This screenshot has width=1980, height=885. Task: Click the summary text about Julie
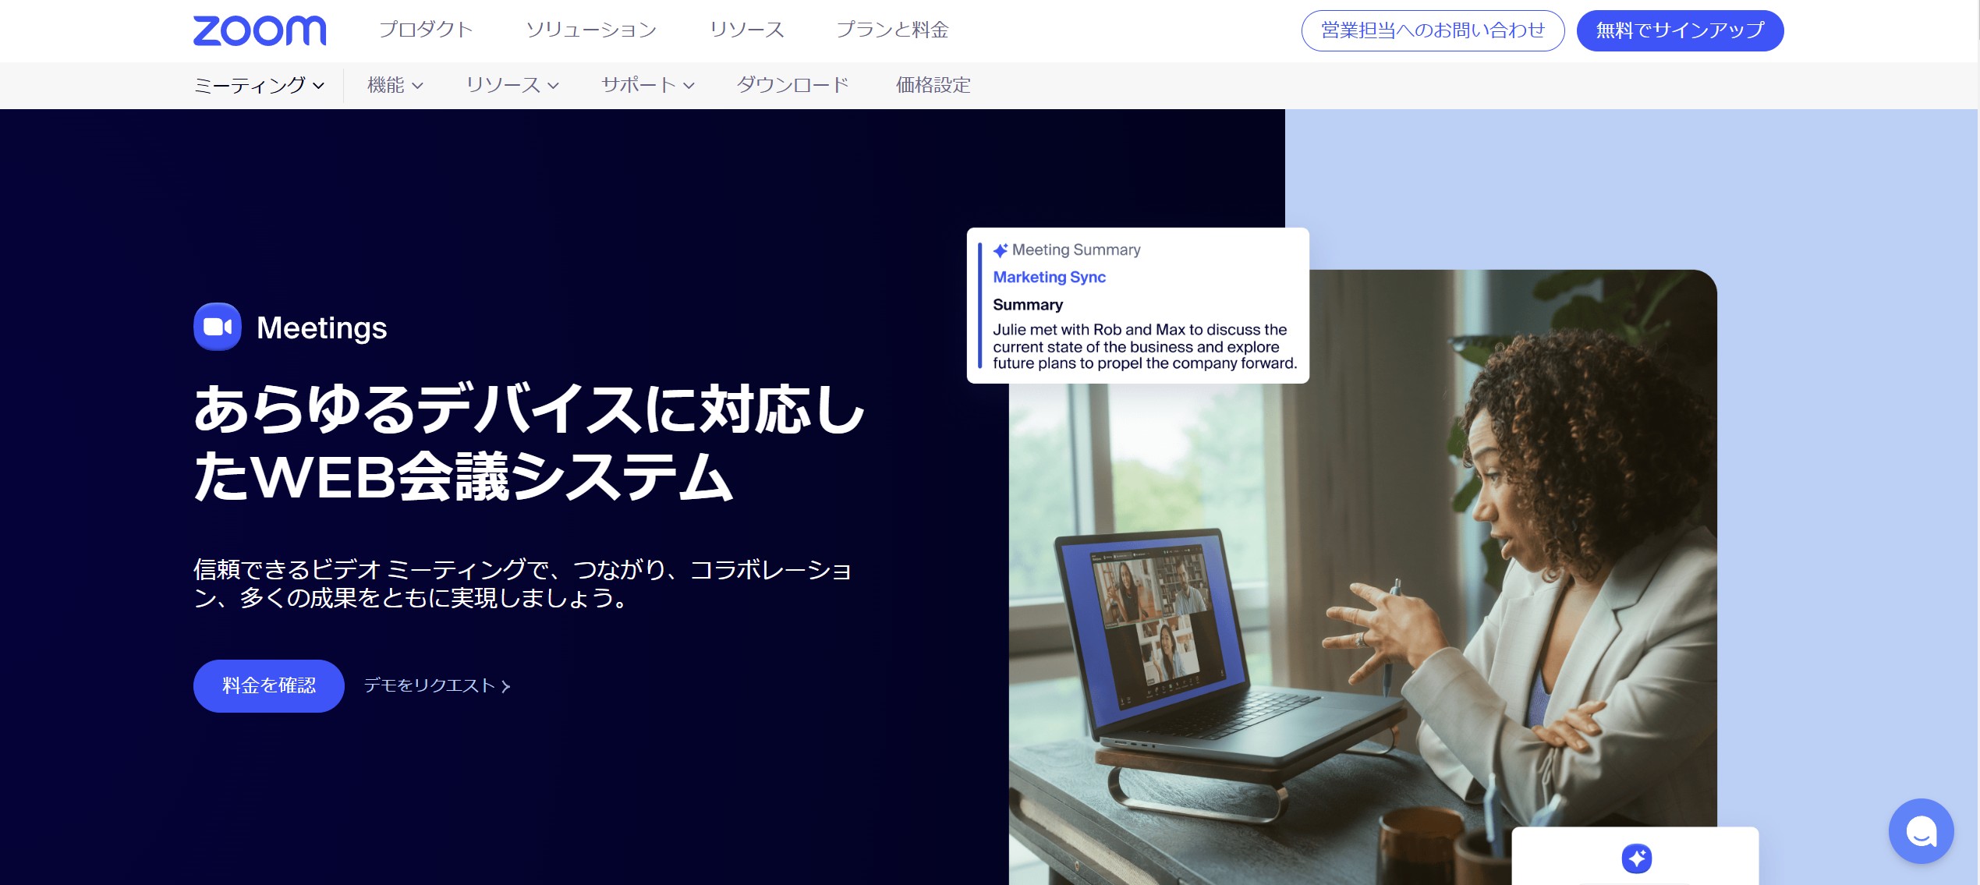[1145, 346]
